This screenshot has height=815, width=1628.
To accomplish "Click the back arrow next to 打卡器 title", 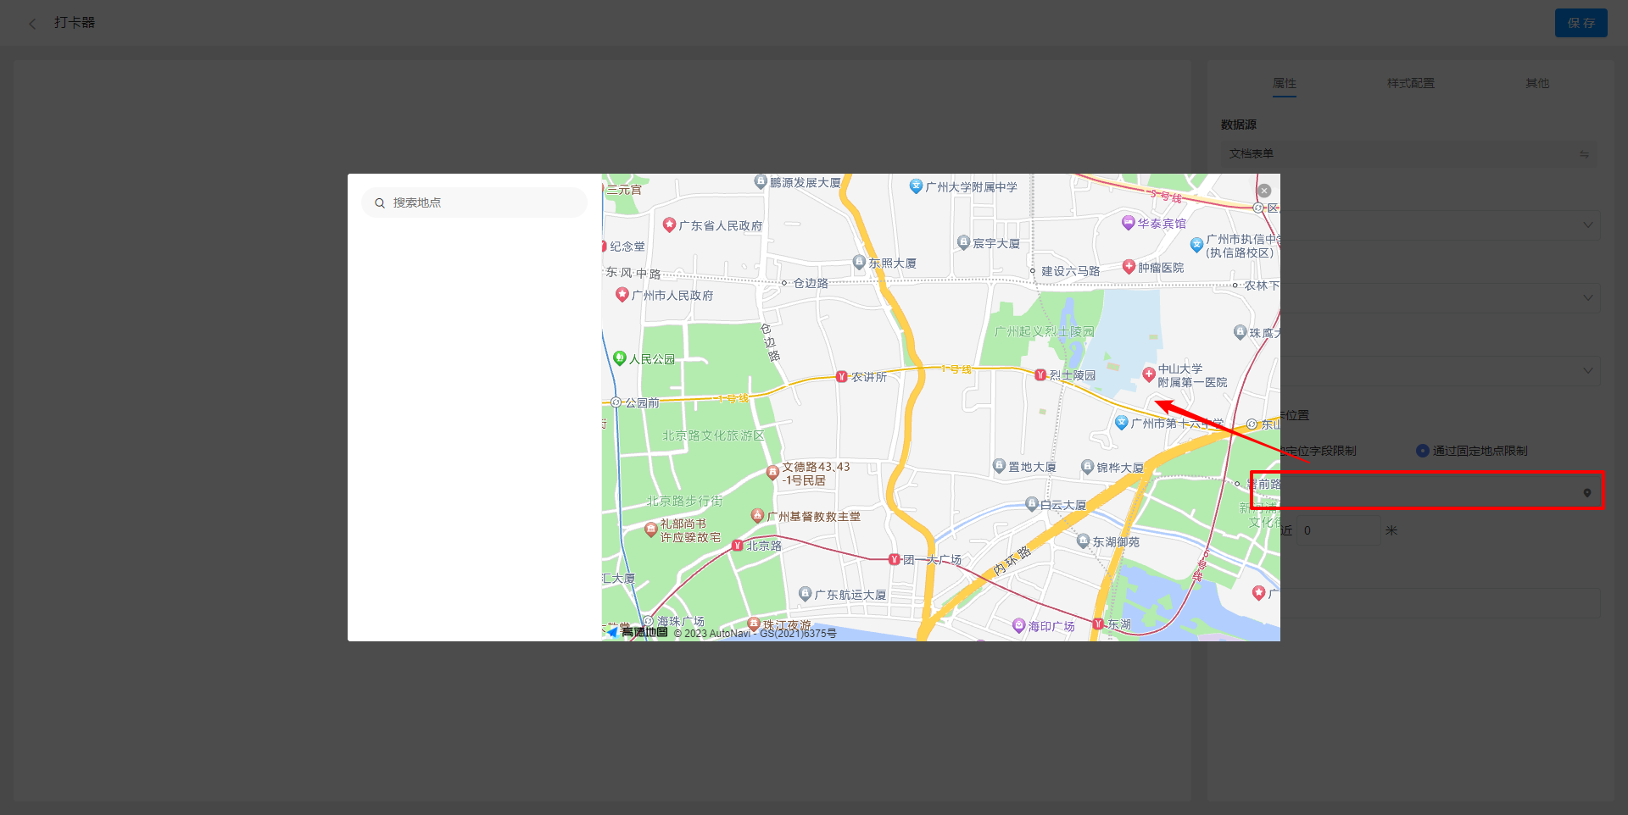I will coord(31,23).
